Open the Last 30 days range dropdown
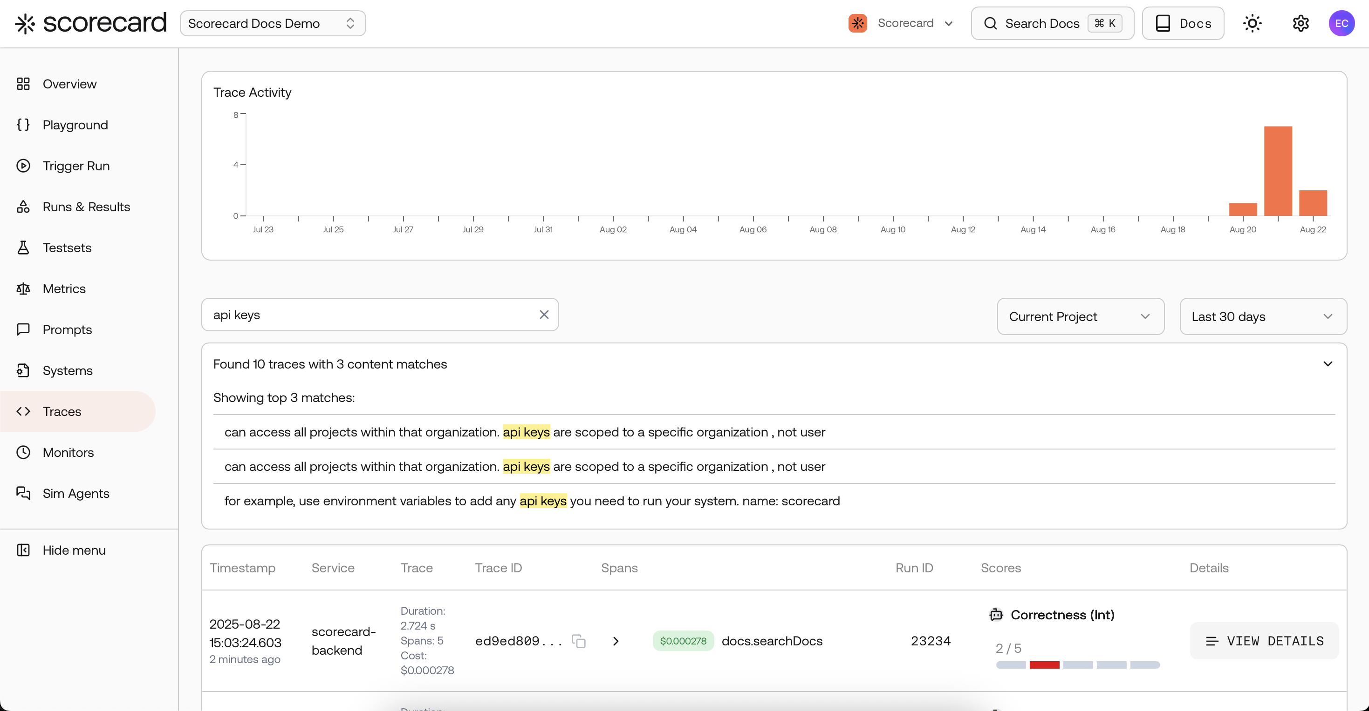Image resolution: width=1369 pixels, height=711 pixels. pos(1263,317)
